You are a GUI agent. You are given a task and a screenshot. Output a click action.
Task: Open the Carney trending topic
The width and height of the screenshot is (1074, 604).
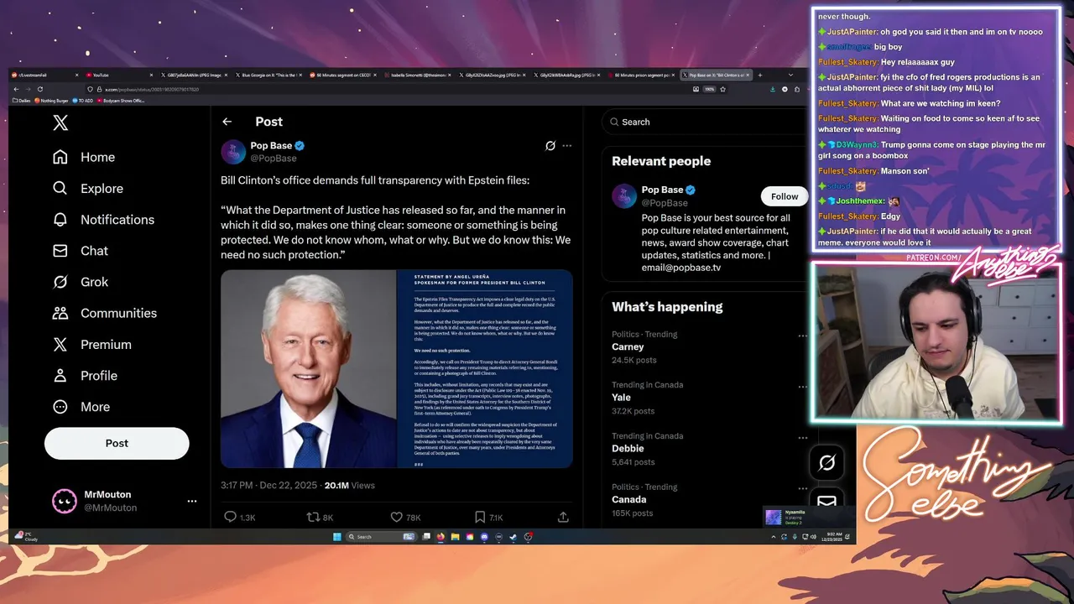pos(628,346)
